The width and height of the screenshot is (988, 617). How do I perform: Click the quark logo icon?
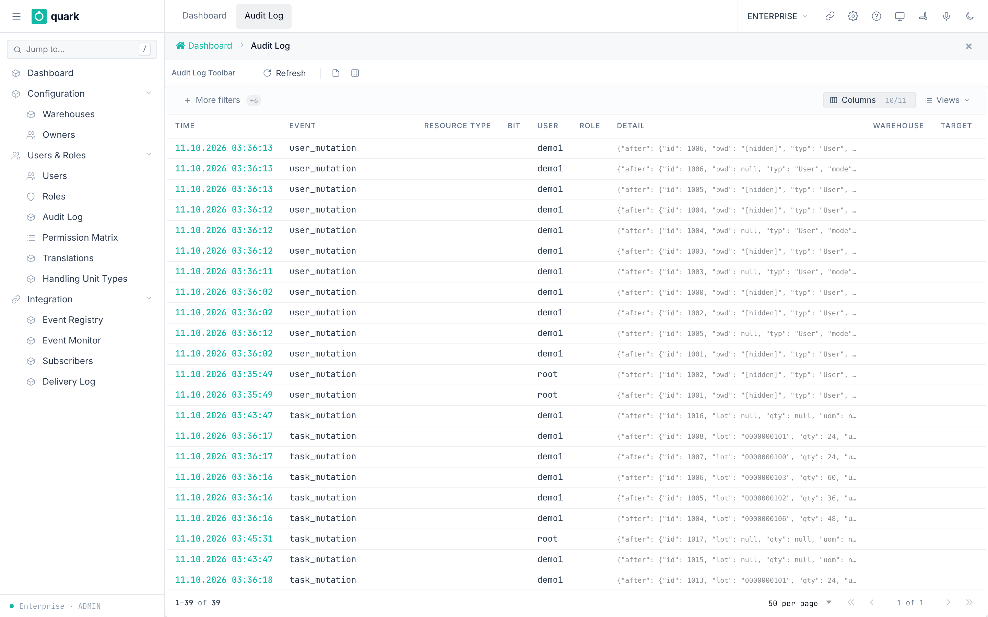click(39, 16)
